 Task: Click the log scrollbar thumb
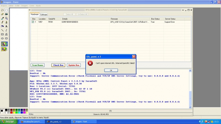pyautogui.click(x=190, y=98)
